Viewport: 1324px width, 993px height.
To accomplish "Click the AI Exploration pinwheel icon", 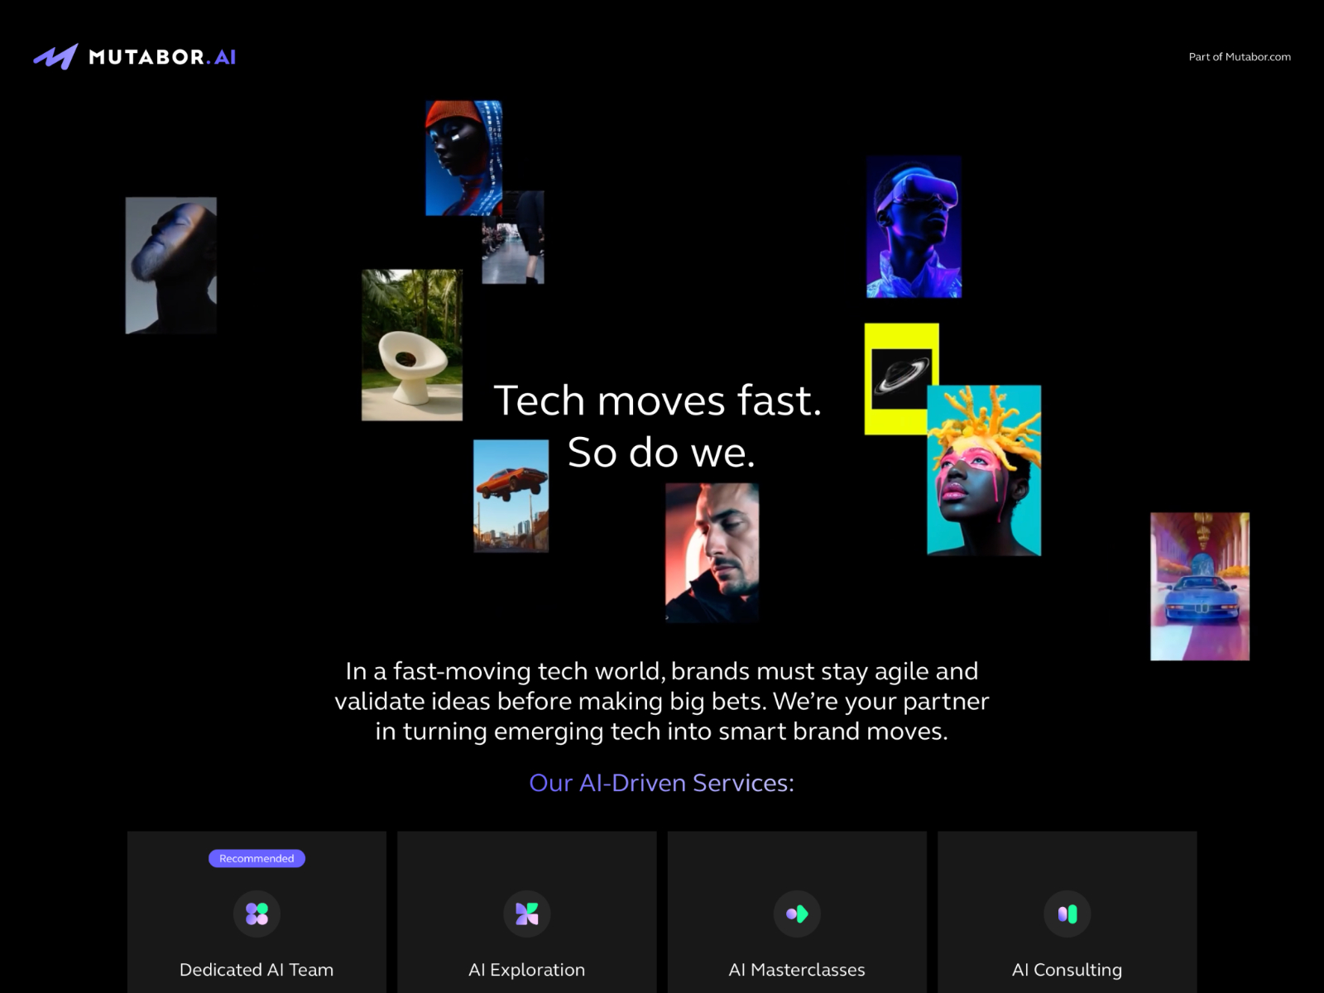I will [x=527, y=914].
